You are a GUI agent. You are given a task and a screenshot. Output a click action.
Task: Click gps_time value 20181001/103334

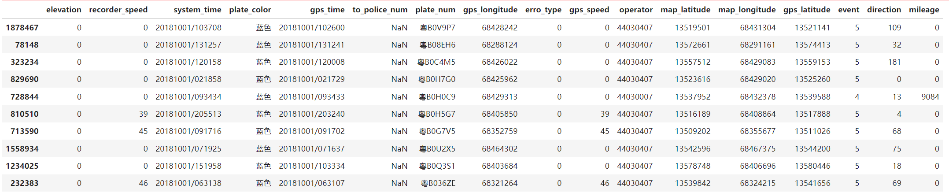312,166
